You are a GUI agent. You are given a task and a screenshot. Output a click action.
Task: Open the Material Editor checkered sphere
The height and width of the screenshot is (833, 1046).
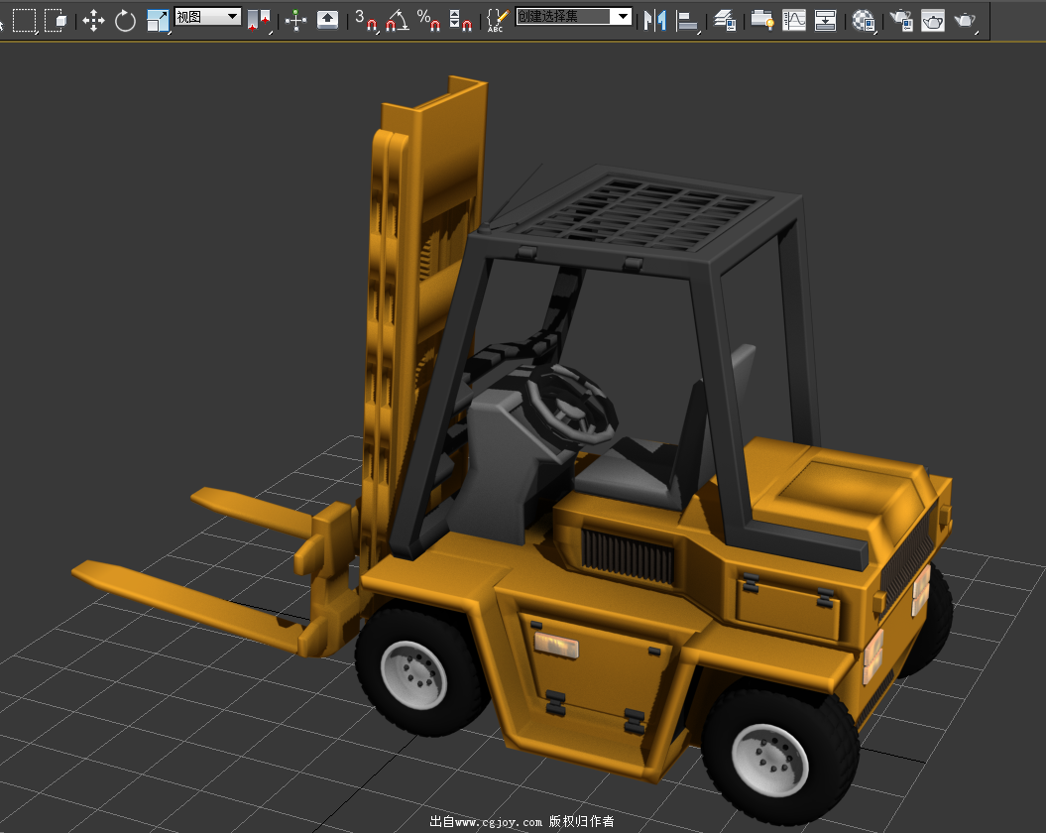[864, 20]
